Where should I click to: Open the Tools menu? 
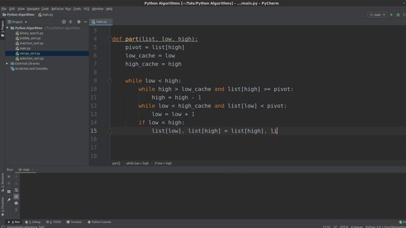[x=77, y=9]
